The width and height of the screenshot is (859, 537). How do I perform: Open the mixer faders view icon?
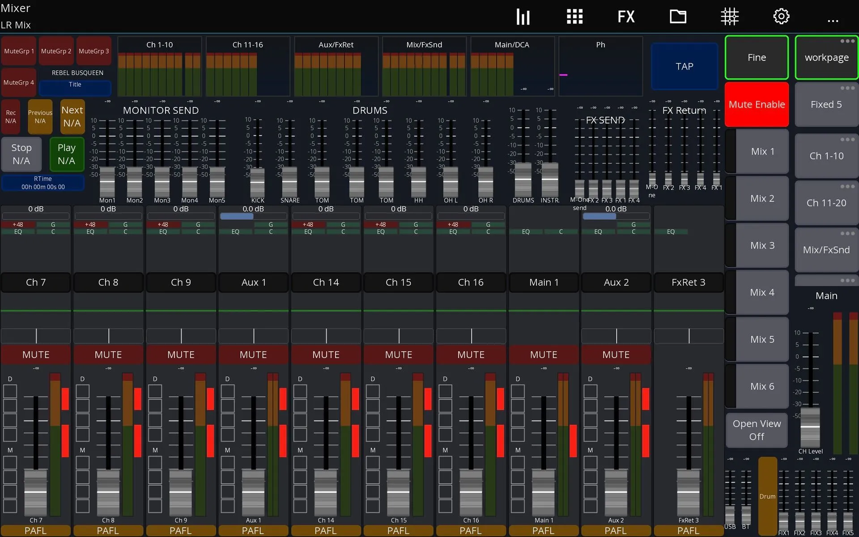tap(523, 17)
